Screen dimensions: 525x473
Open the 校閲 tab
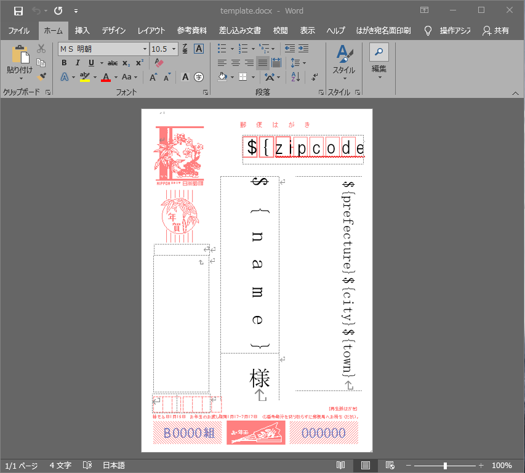(x=280, y=30)
